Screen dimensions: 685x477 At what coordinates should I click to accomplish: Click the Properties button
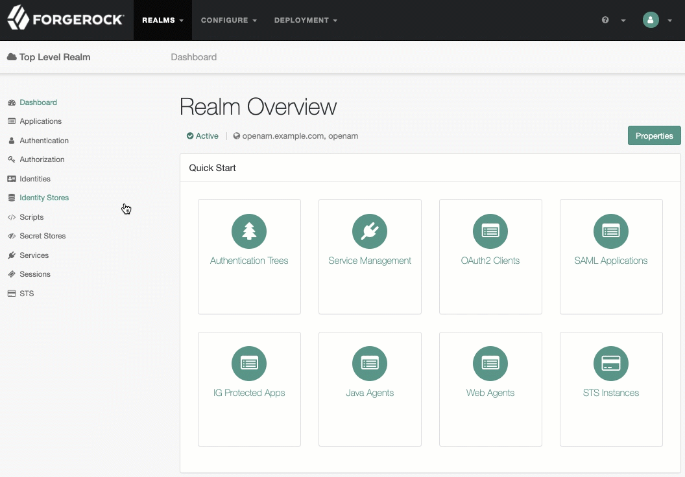coord(654,135)
